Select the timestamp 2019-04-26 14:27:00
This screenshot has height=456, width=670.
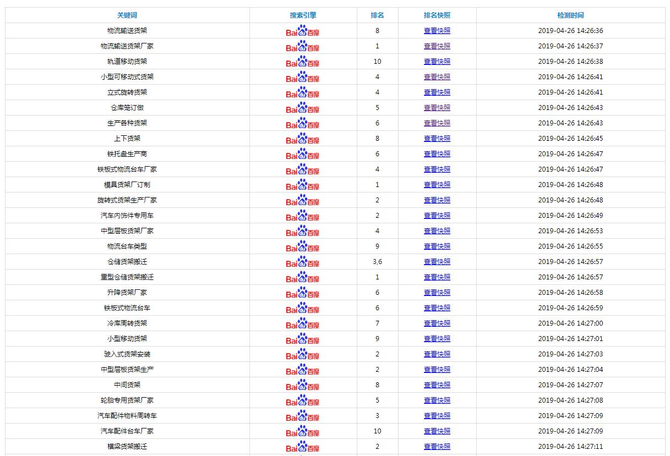coord(570,323)
